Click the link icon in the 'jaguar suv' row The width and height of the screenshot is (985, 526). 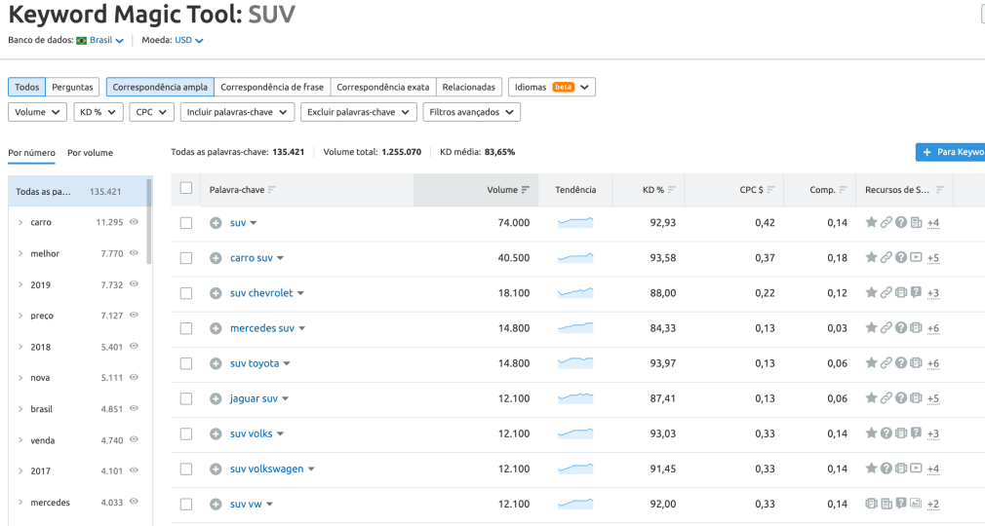(886, 398)
